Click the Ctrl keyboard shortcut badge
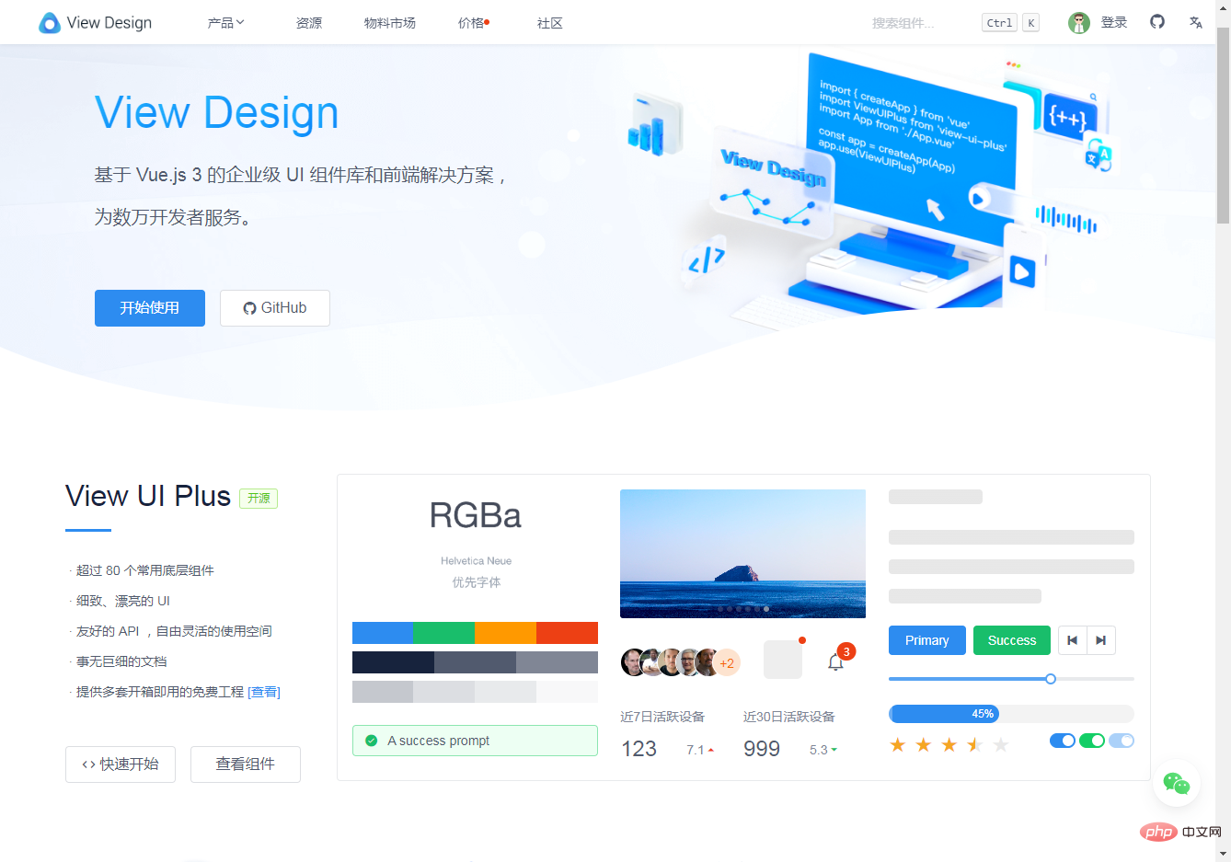The height and width of the screenshot is (862, 1231). coord(999,23)
